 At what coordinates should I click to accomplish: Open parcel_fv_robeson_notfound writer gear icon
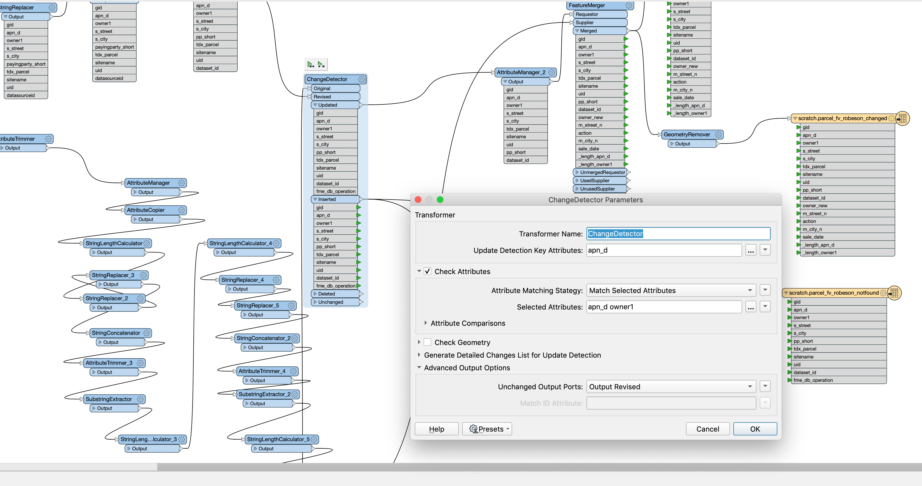coord(883,293)
